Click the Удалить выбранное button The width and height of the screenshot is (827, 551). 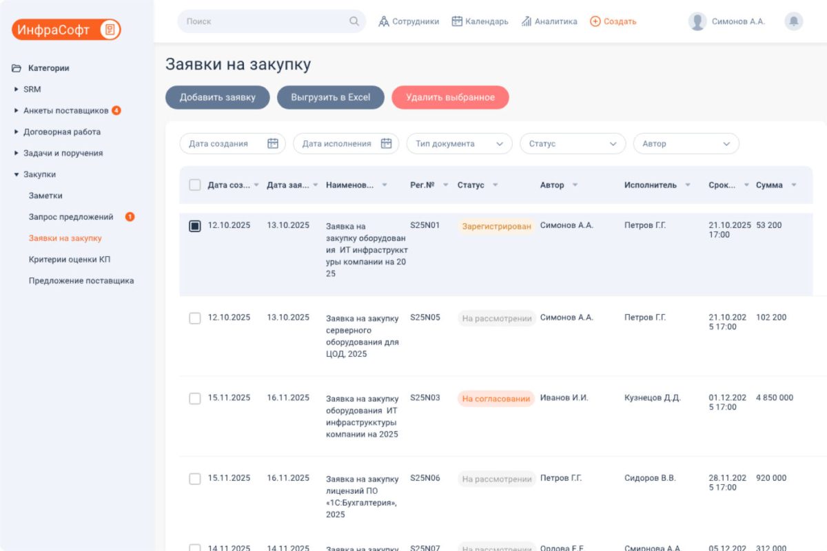pos(450,97)
